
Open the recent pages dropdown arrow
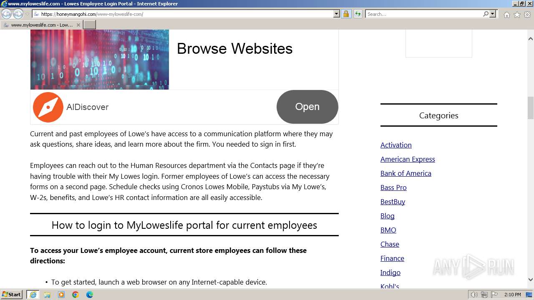pyautogui.click(x=27, y=14)
